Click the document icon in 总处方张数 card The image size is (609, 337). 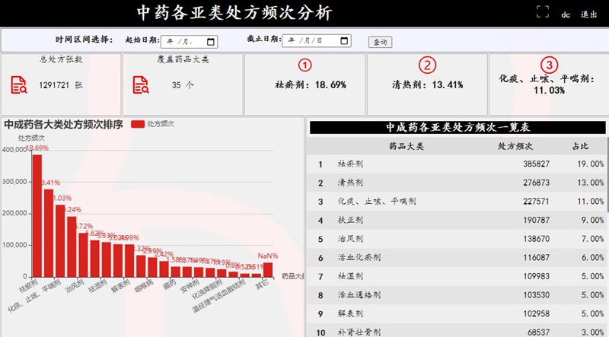click(18, 85)
